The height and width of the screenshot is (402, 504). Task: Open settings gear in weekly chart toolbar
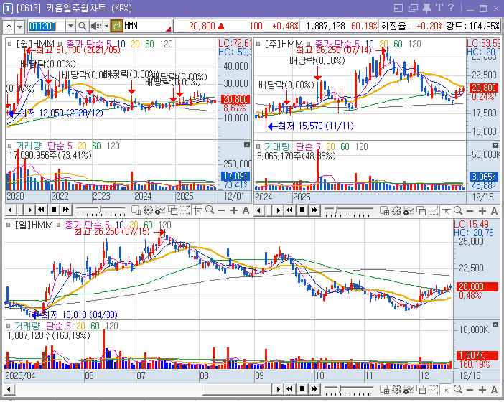pyautogui.click(x=396, y=211)
